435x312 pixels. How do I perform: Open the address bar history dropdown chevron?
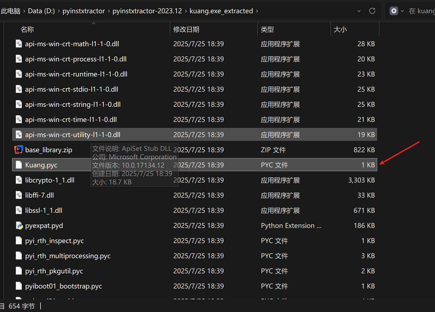(x=359, y=11)
